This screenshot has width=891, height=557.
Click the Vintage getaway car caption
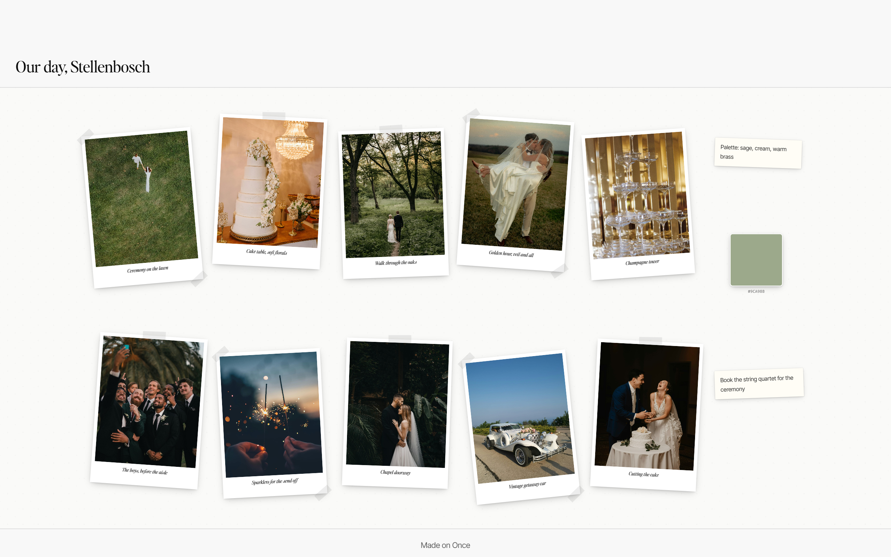coord(527,485)
